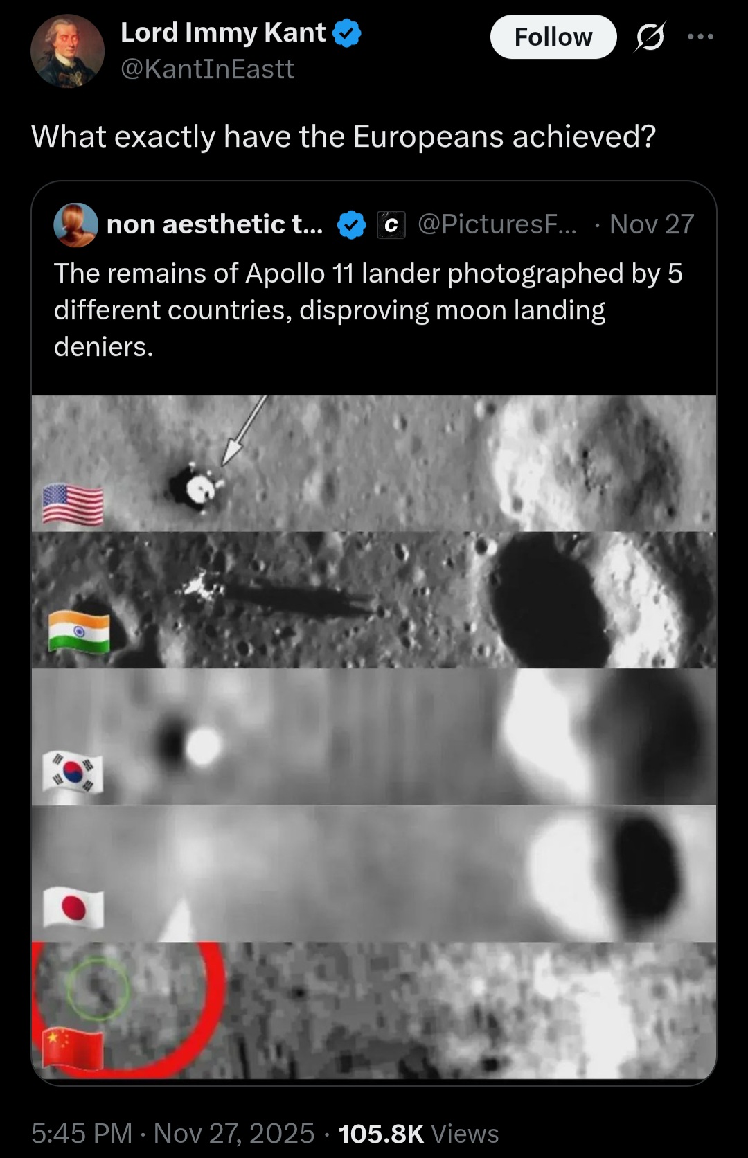Viewport: 748px width, 1158px height.
Task: Open the quoted account's avatar
Action: [75, 224]
